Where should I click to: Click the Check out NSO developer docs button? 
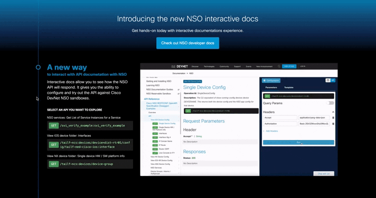point(187,43)
